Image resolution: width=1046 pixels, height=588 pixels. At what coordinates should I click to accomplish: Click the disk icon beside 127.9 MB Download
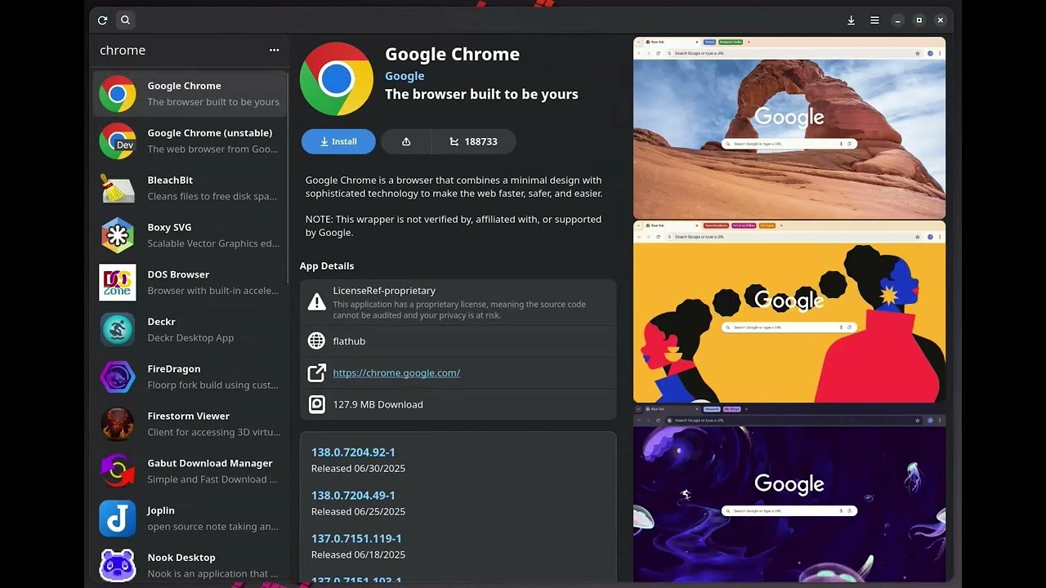(x=316, y=404)
